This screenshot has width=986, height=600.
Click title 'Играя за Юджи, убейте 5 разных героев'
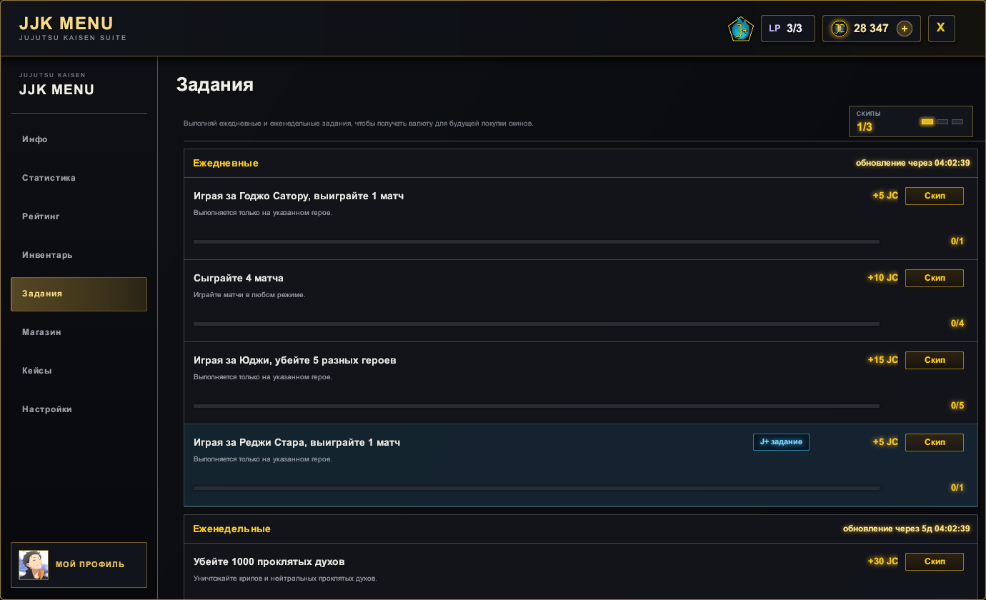(295, 360)
